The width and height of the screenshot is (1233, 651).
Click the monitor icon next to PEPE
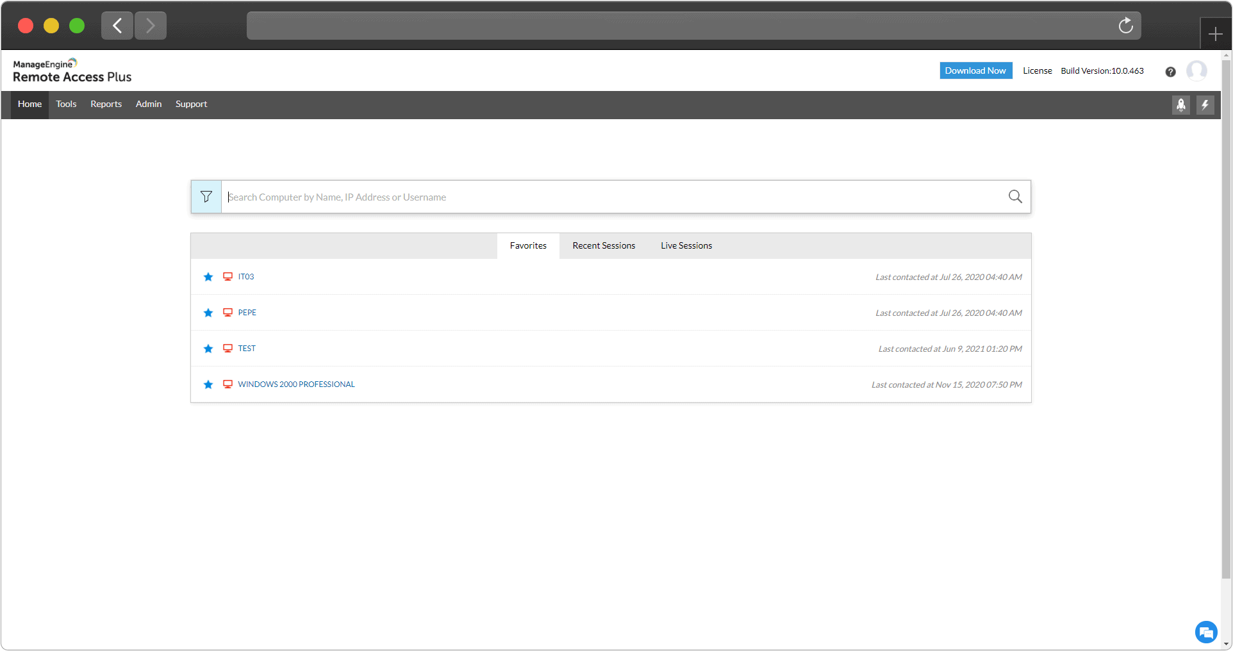click(x=228, y=313)
